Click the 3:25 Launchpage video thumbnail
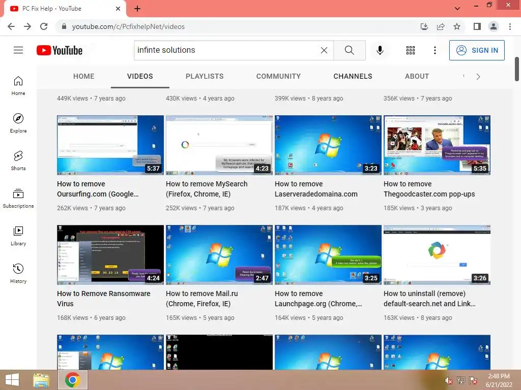Screen dimensions: 521x390 coord(328,255)
